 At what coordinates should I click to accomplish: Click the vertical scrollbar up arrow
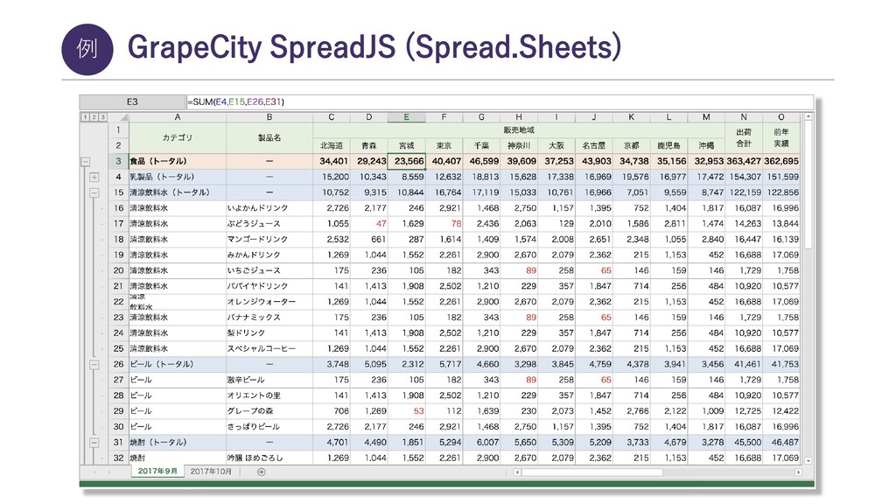point(808,116)
